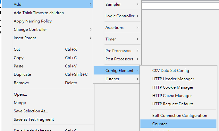The width and height of the screenshot is (219, 131).
Task: Click Add Think Times to children
Action: 39,13
